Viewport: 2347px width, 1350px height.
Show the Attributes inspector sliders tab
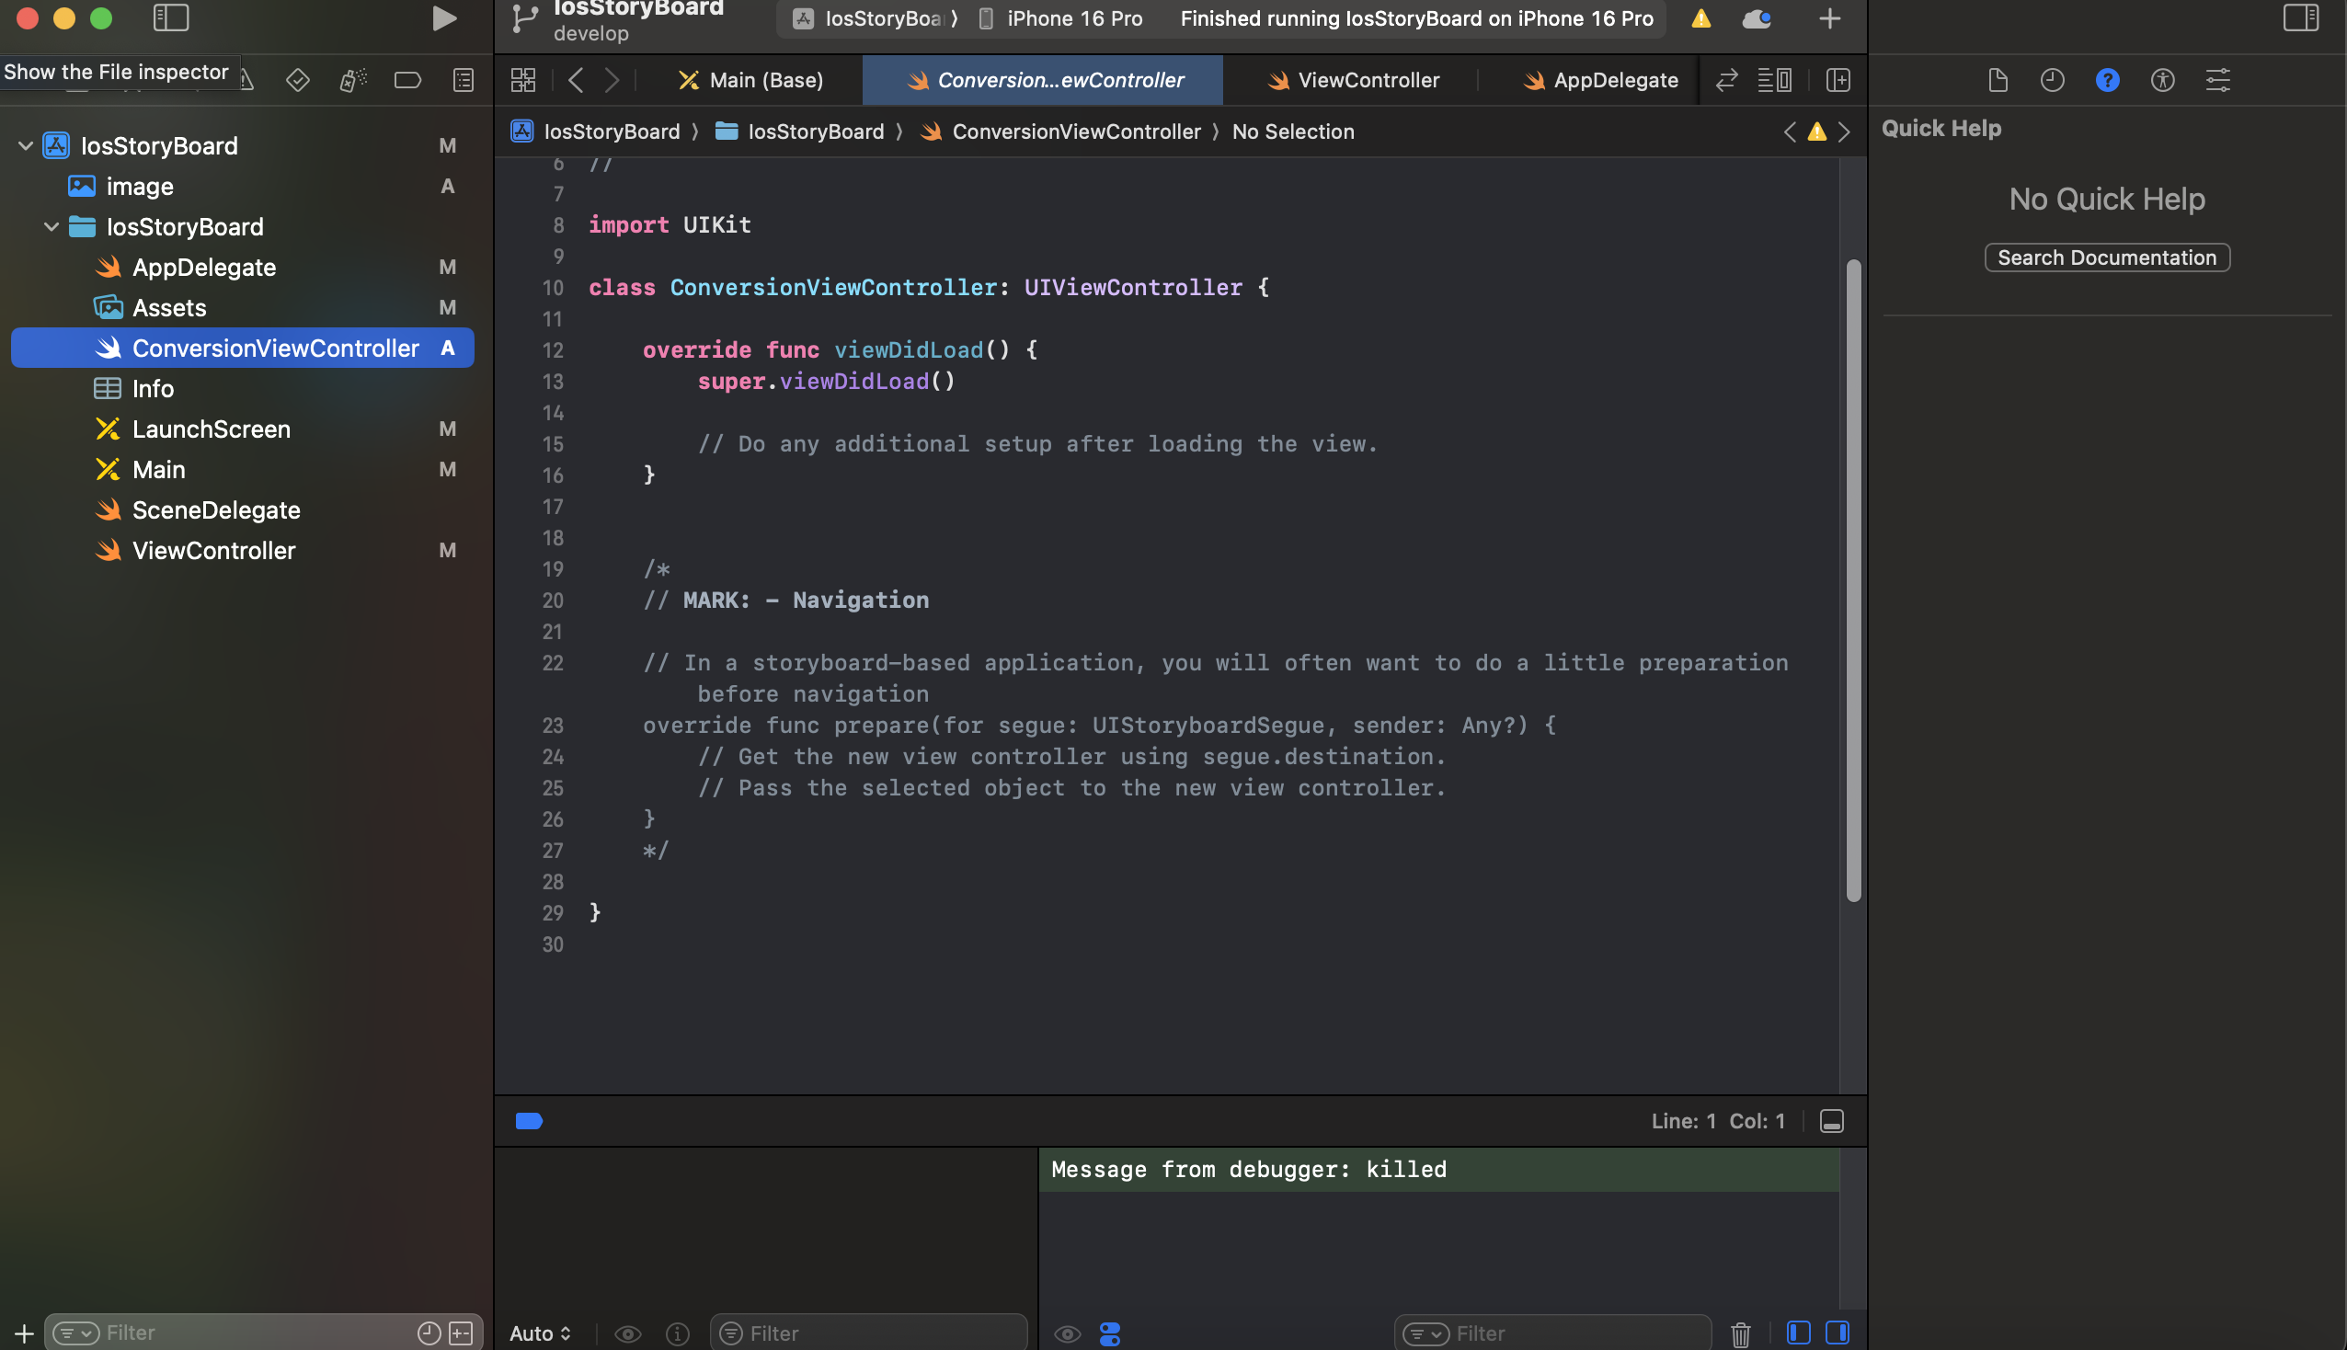click(2218, 81)
